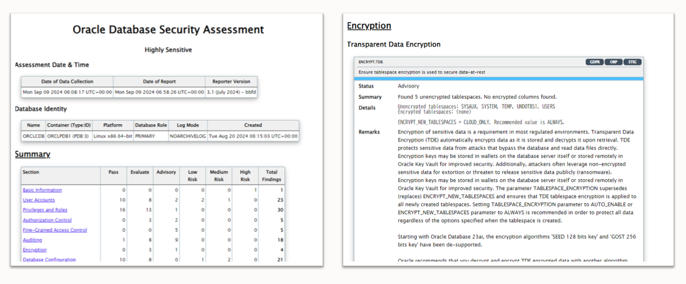Click the Ensure tablespace encryption description line
Screen dimensions: 686x284
[421, 72]
